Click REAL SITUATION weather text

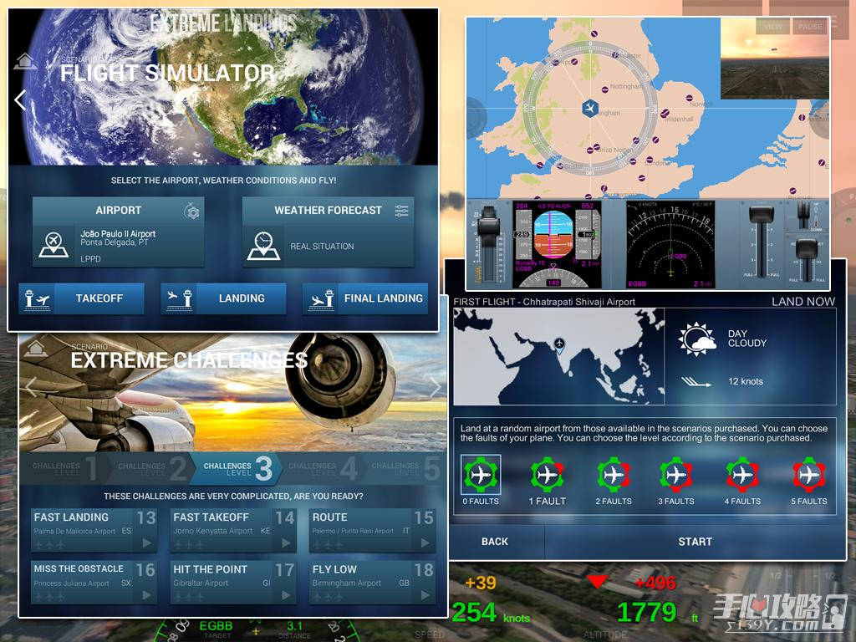[x=322, y=247]
